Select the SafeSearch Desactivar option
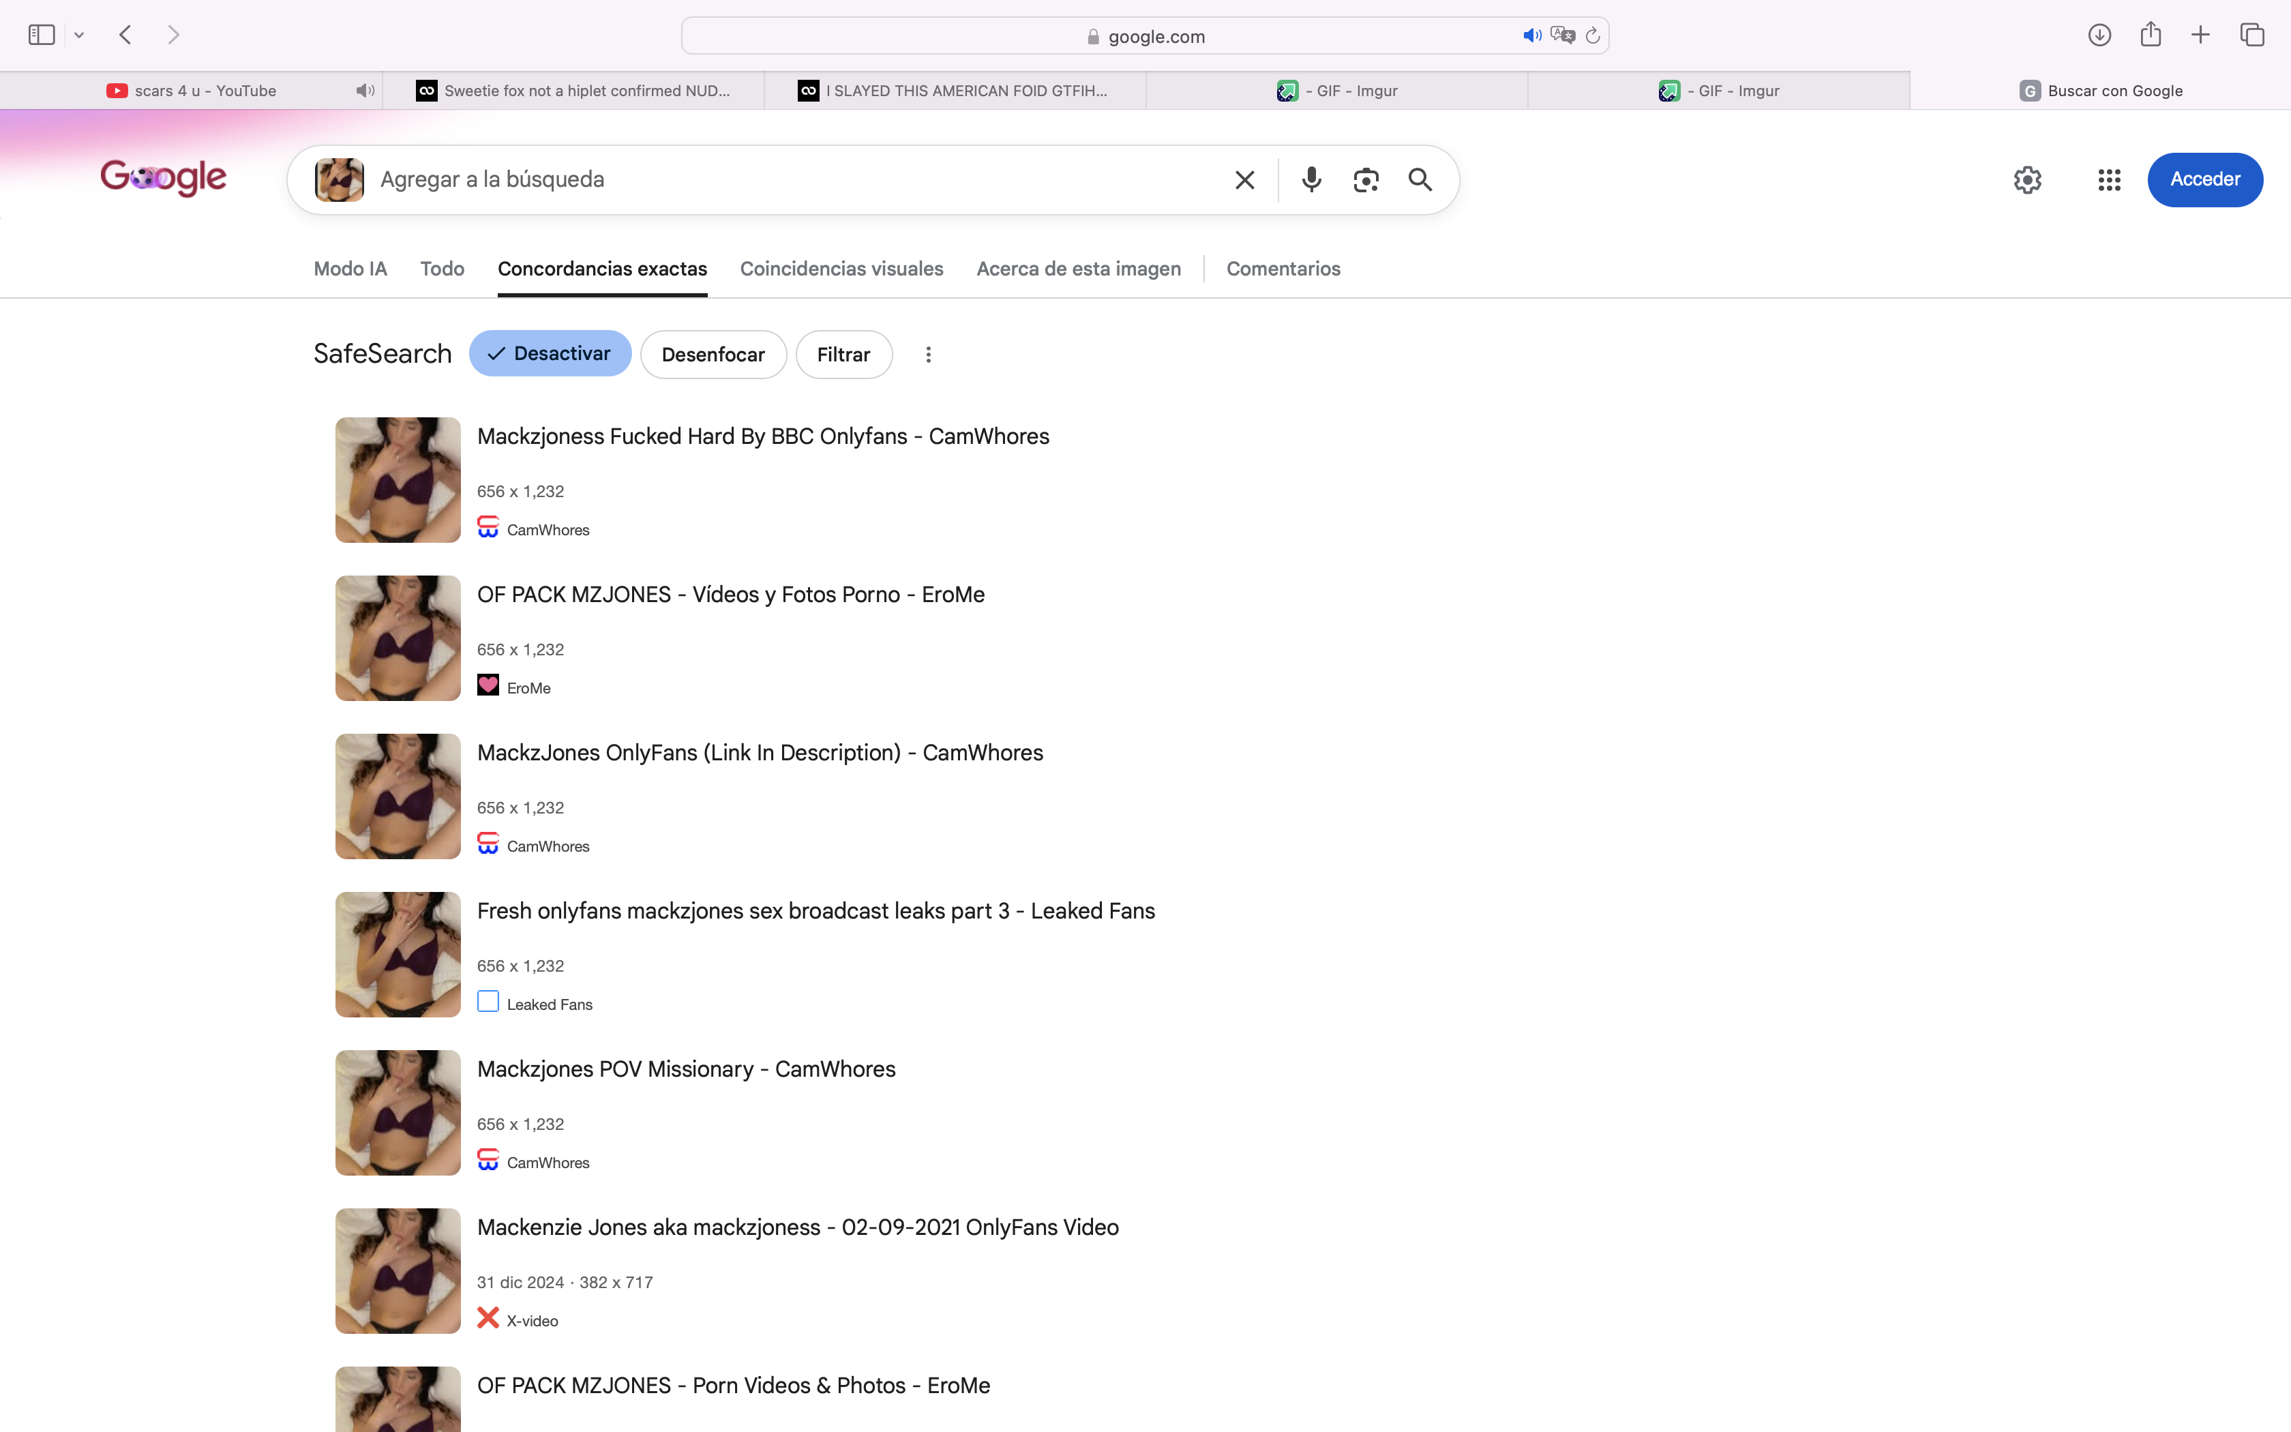The width and height of the screenshot is (2291, 1432). click(550, 353)
